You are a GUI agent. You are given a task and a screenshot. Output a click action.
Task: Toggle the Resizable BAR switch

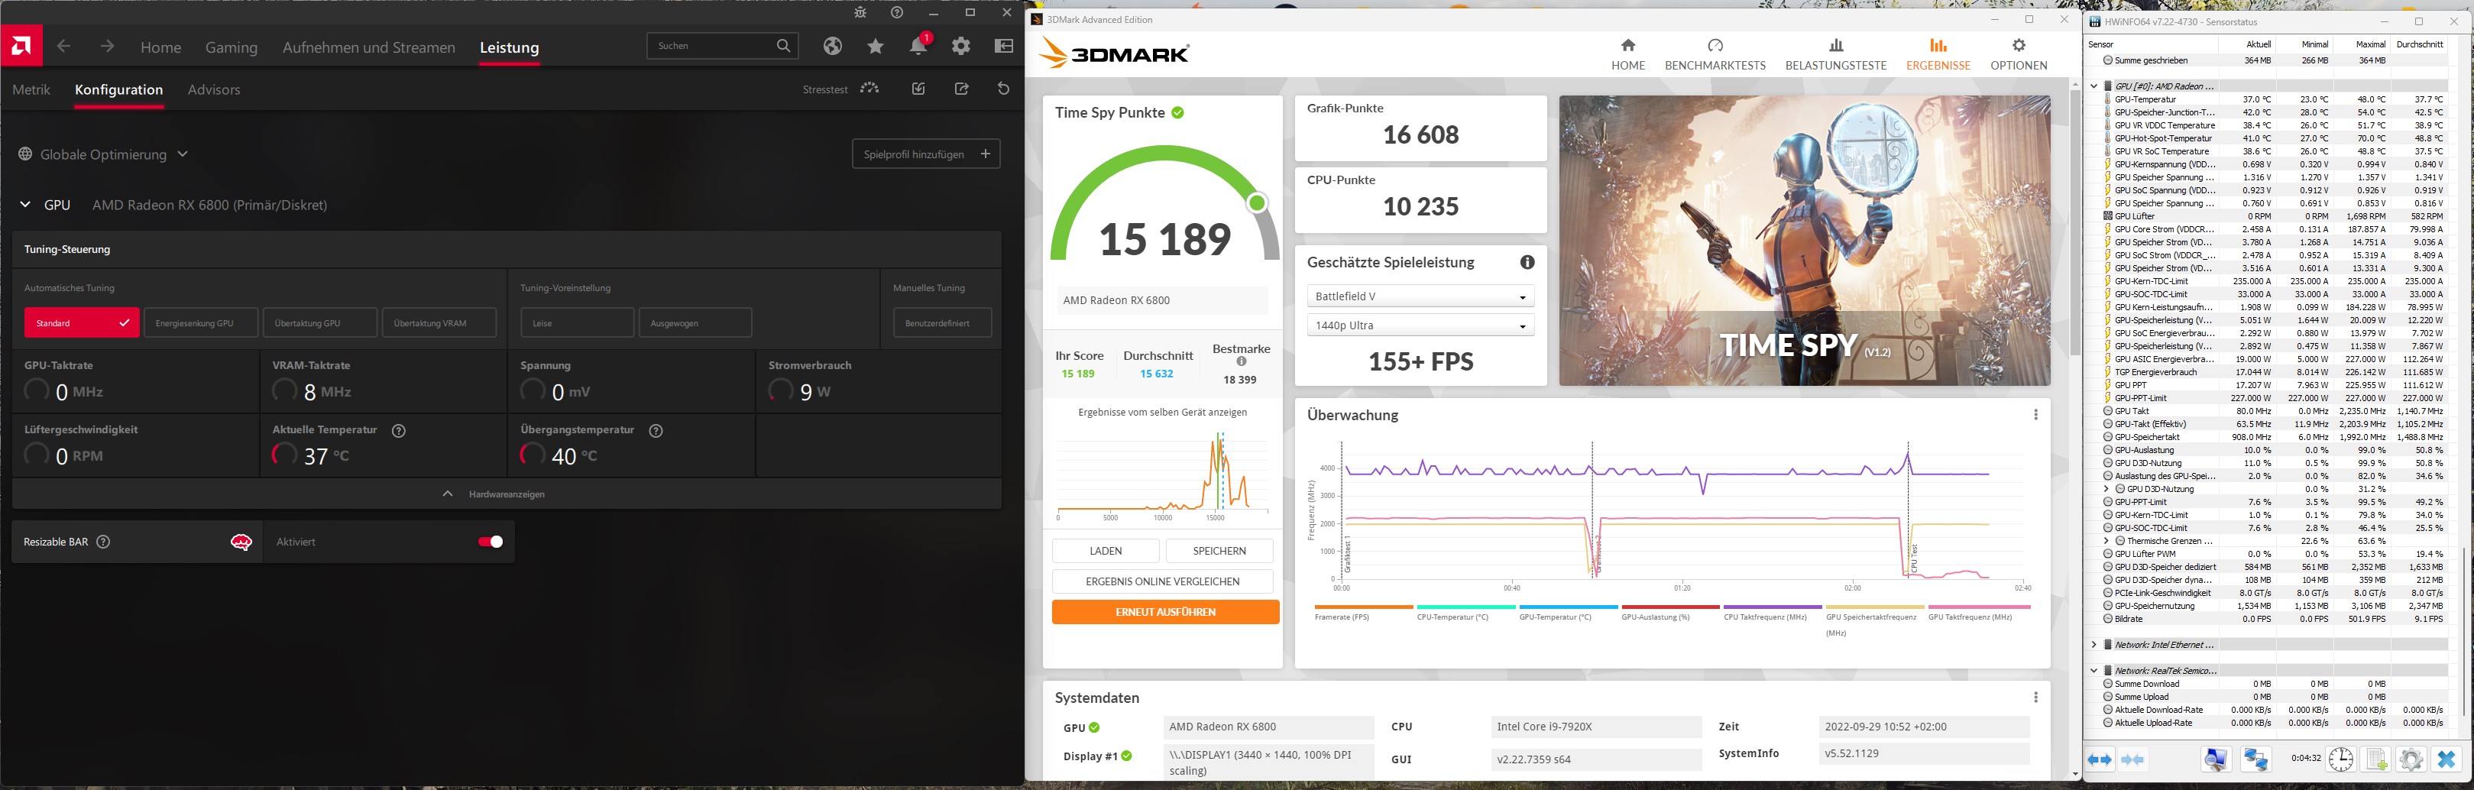tap(491, 542)
